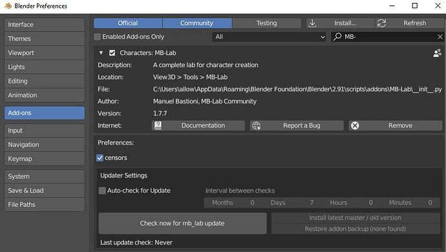Click the Install download arrow icon
The image size is (446, 252).
tap(312, 23)
